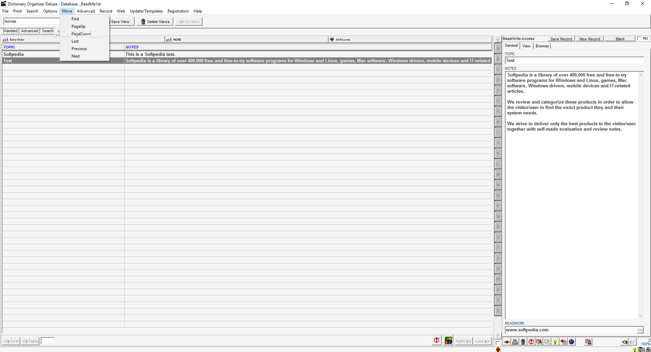Screen dimensions: 651x352
Task: Toggle the RO read-only checkbox
Action: 639,39
